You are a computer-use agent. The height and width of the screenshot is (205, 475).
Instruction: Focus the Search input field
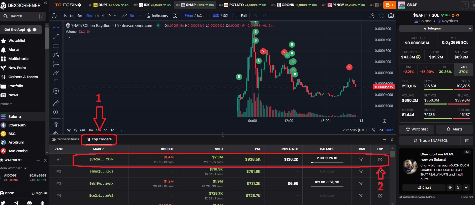tap(23, 16)
